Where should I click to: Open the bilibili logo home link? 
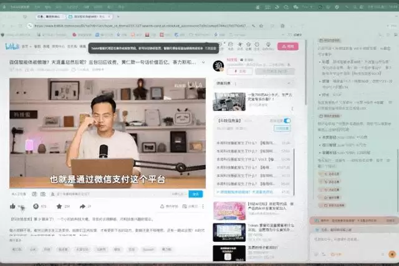point(12,46)
